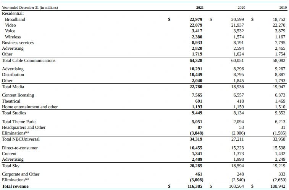Viewport: 289px width, 190px height.
Task: Select Media Advertising 2021 value 10,291
Action: tap(196, 69)
